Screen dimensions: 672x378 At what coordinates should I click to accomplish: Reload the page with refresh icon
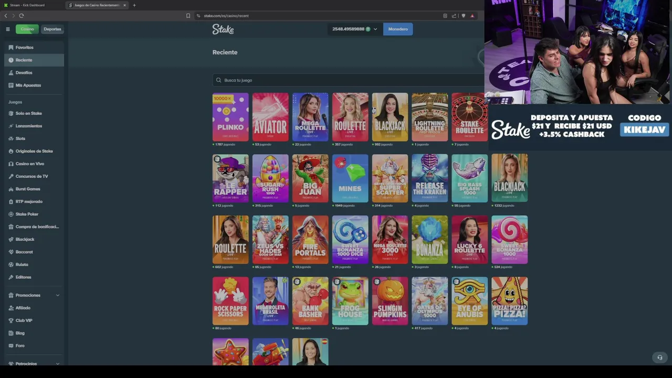pyautogui.click(x=22, y=16)
